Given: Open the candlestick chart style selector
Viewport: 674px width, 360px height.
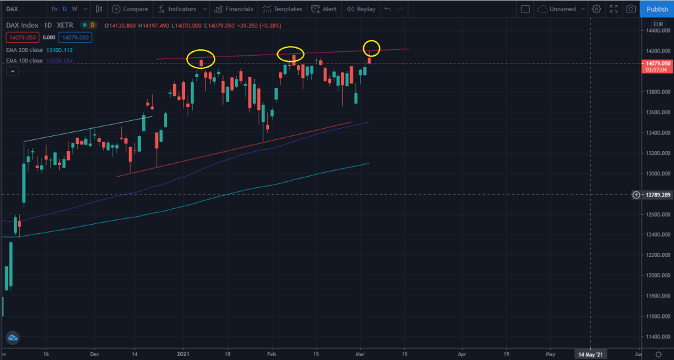Looking at the screenshot, I should tap(99, 9).
